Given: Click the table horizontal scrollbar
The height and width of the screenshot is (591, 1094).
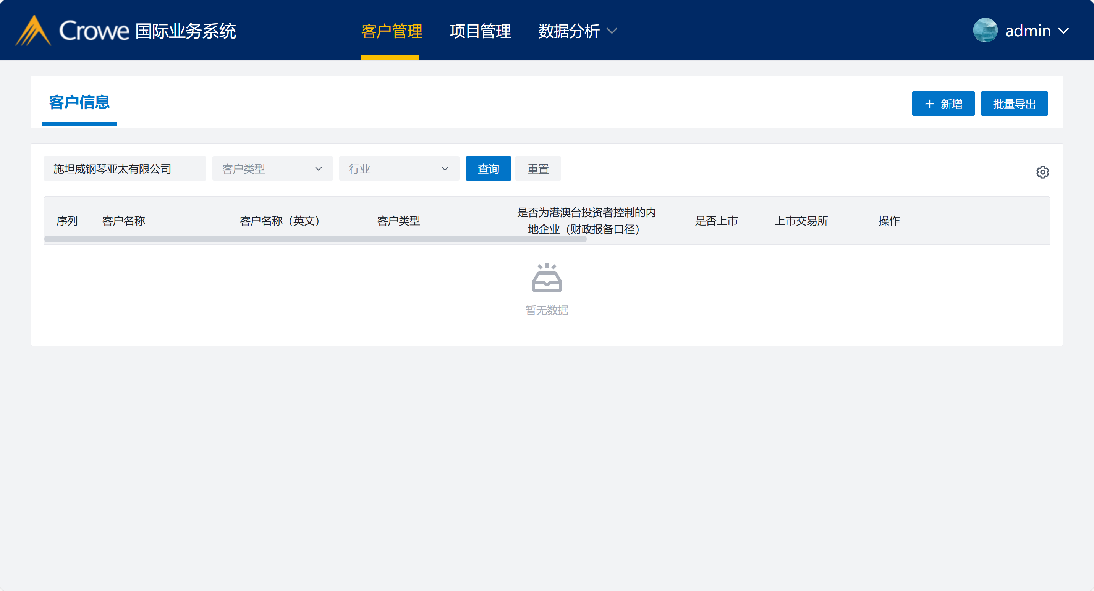Looking at the screenshot, I should pyautogui.click(x=315, y=239).
